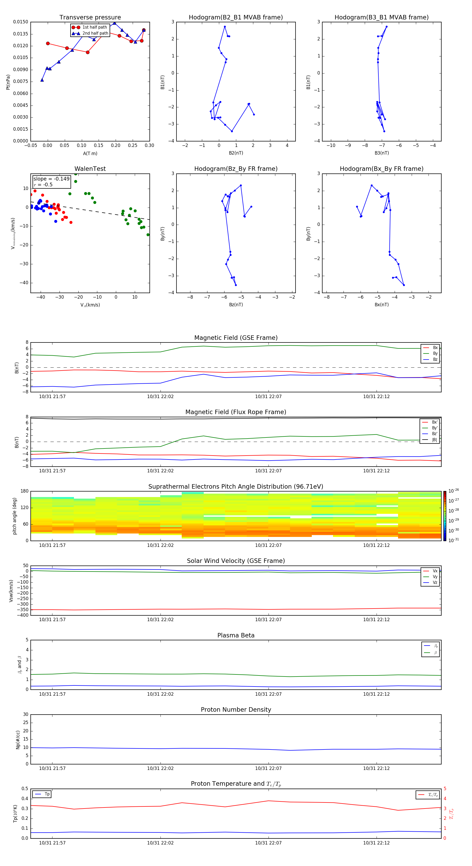Click the 'slope = -0.149' annotation
Viewport: 472px width, 866px height.
coord(51,179)
